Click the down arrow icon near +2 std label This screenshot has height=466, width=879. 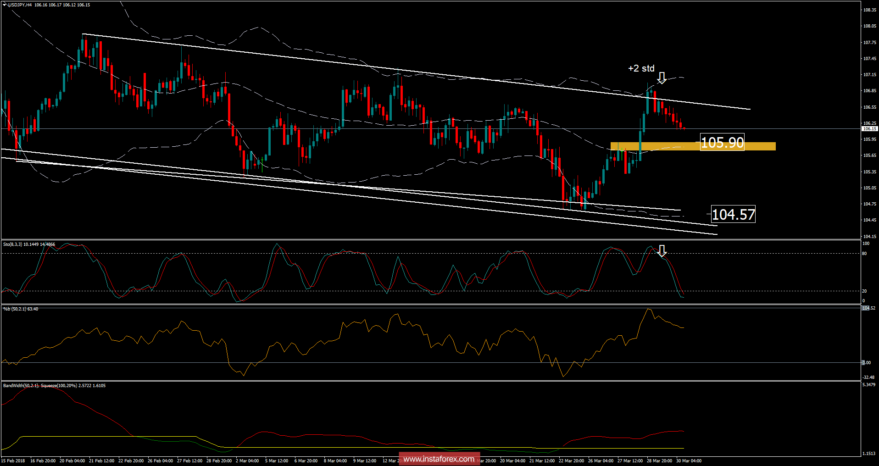(x=662, y=79)
